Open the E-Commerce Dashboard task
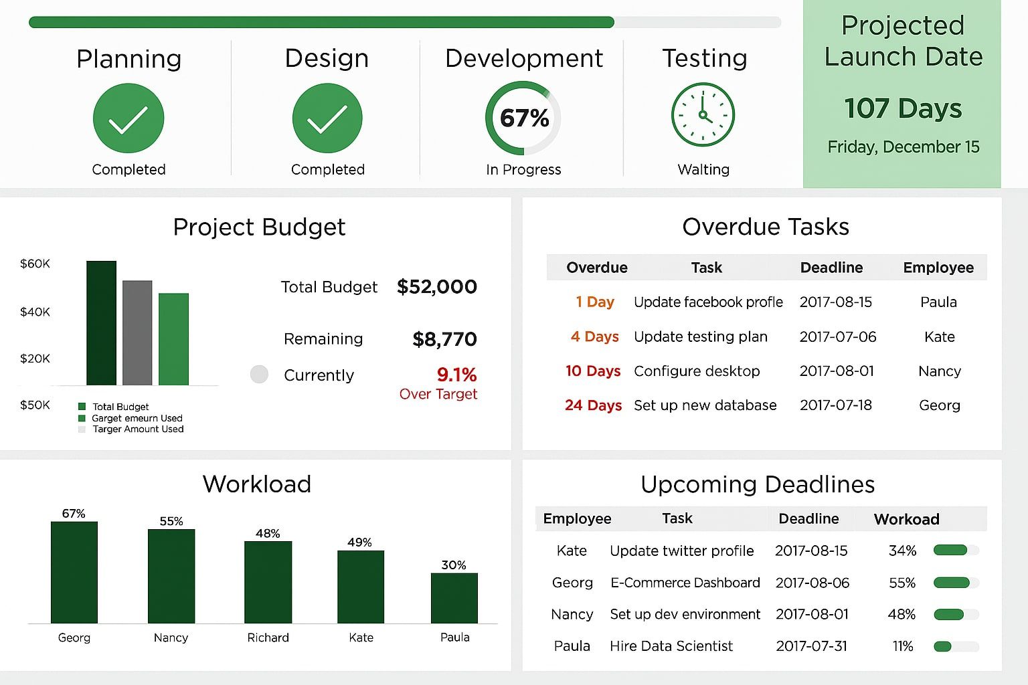The width and height of the screenshot is (1028, 685). coord(685,583)
